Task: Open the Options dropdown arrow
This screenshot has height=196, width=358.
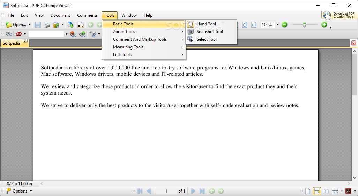Action: pyautogui.click(x=31, y=191)
